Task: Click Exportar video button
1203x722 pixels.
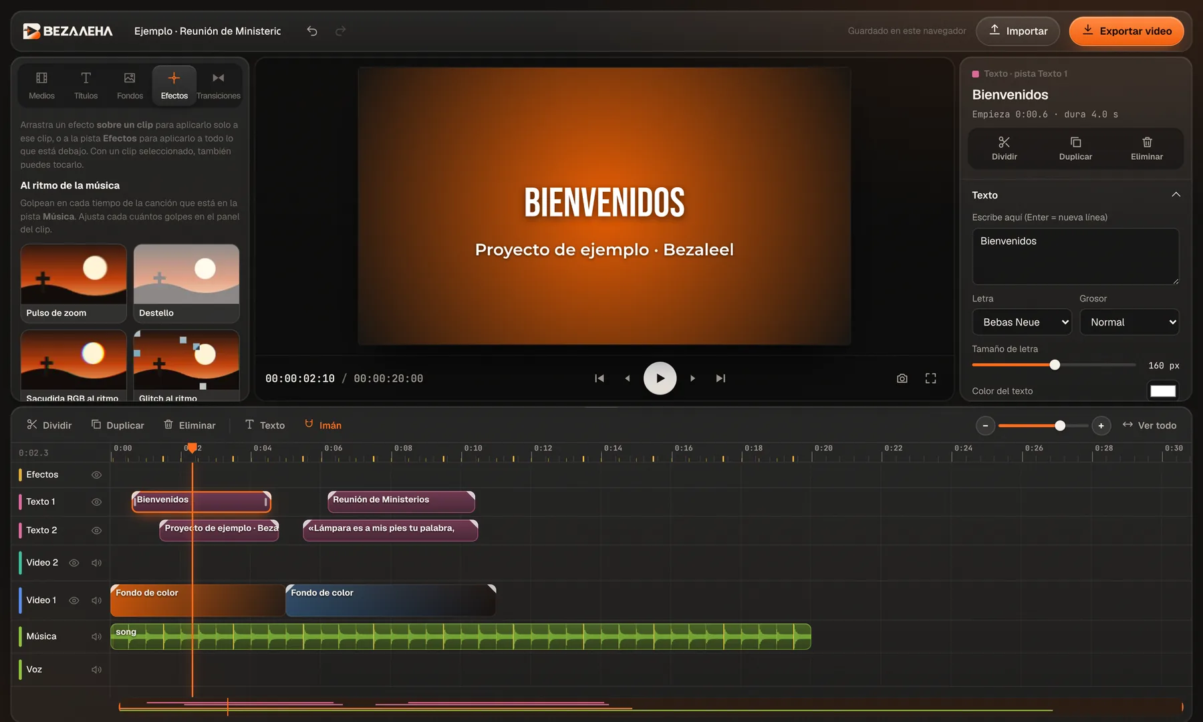Action: coord(1127,31)
